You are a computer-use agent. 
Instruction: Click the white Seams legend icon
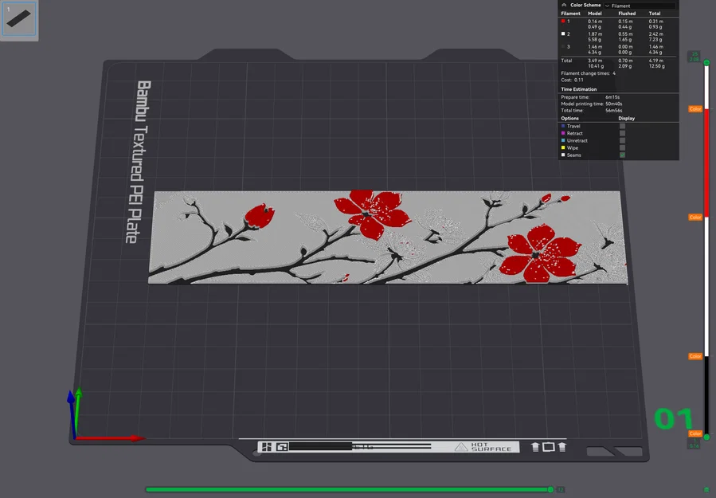coord(562,155)
